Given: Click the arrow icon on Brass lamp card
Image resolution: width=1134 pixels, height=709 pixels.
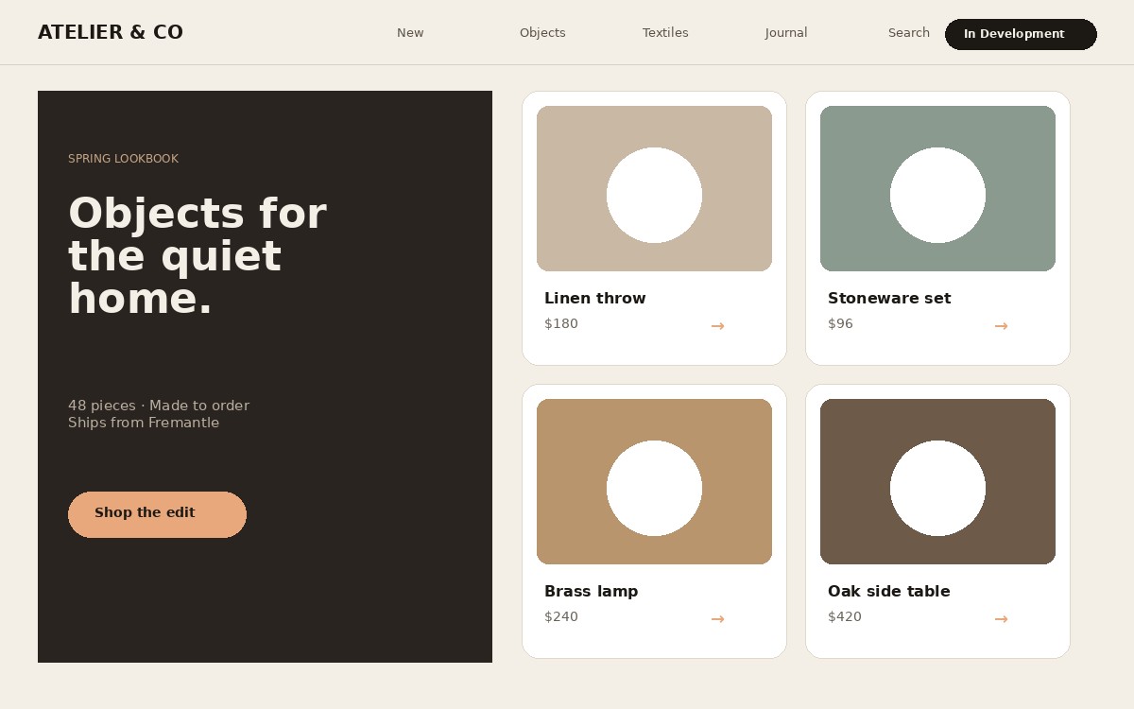Looking at the screenshot, I should (717, 619).
